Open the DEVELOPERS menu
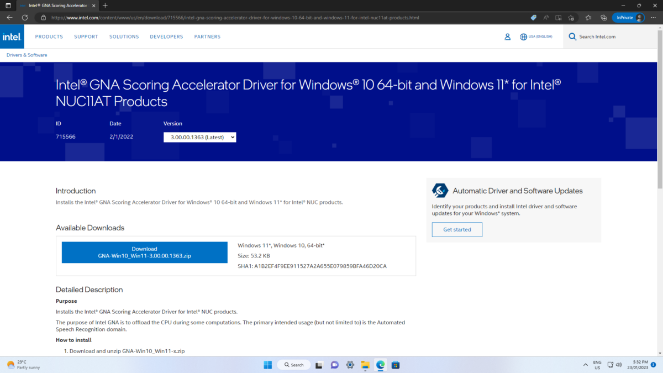Viewport: 663px width, 373px height. pyautogui.click(x=166, y=37)
